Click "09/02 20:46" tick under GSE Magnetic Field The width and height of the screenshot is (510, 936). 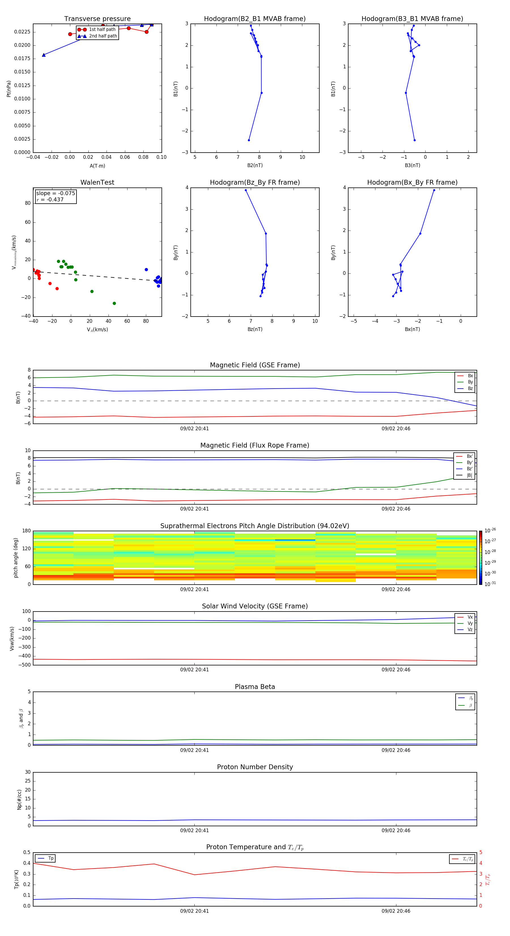pyautogui.click(x=396, y=429)
